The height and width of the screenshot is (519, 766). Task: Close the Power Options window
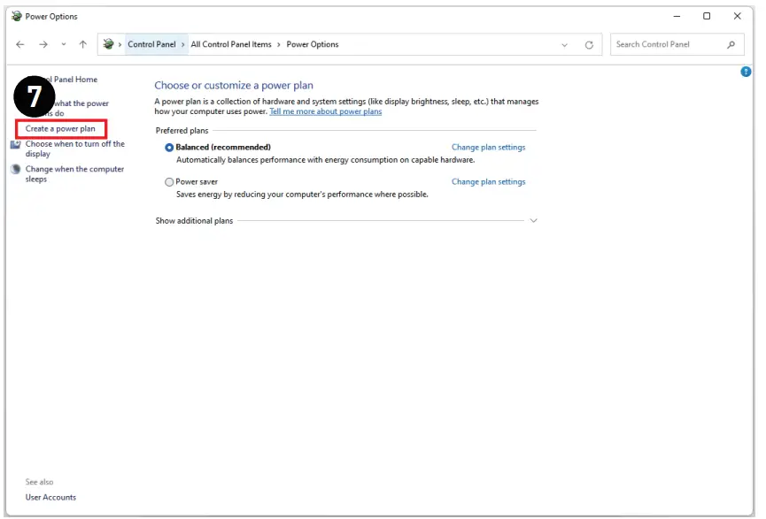tap(737, 16)
